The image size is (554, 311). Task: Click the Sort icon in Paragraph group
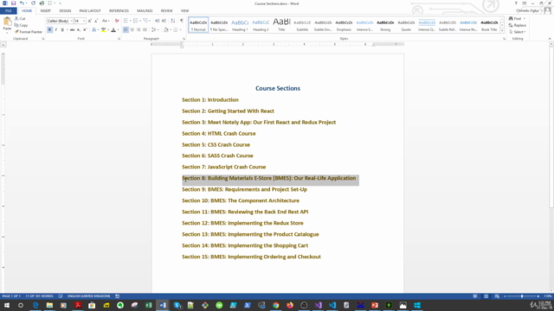[x=173, y=21]
